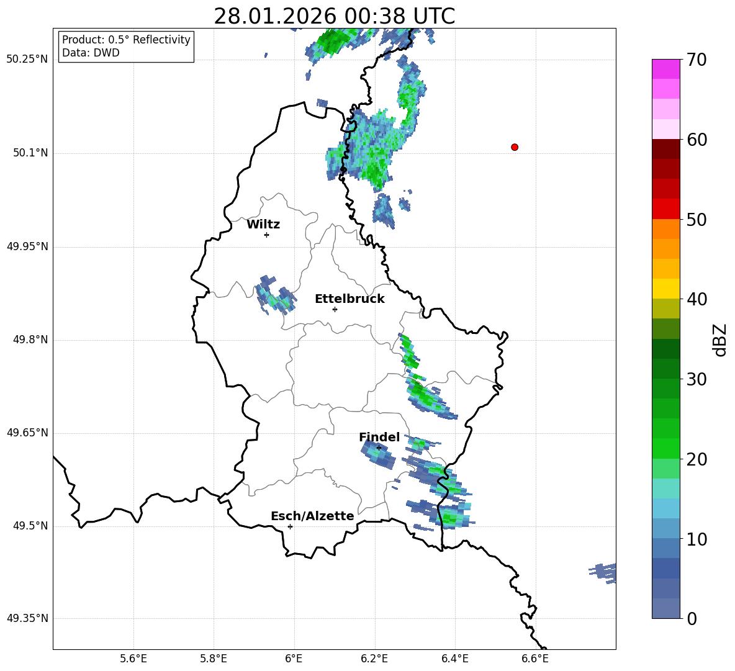Viewport: 735px width, 671px height.
Task: Click the Ettelbruck location cross marker
Action: coord(335,309)
